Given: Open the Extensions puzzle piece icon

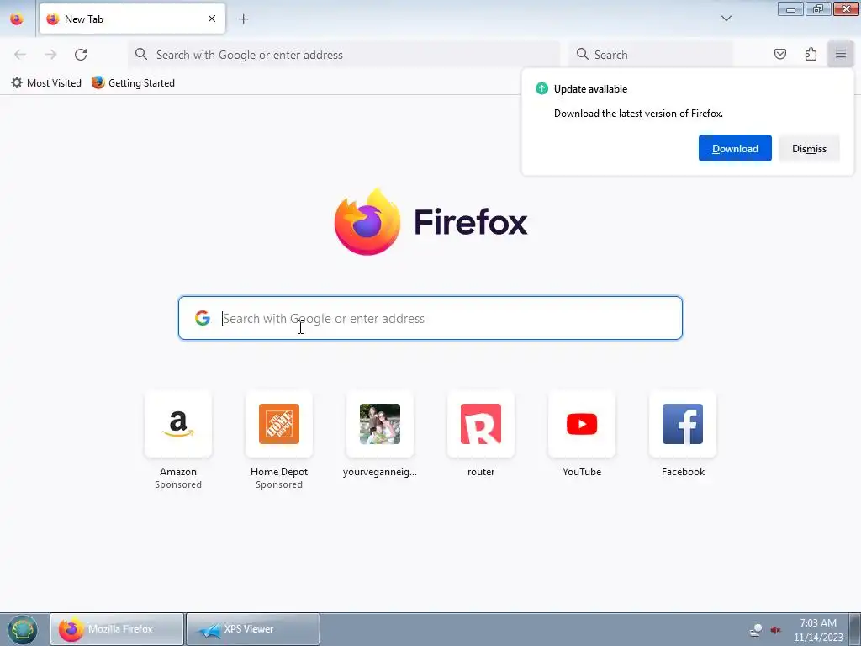Looking at the screenshot, I should [x=811, y=54].
